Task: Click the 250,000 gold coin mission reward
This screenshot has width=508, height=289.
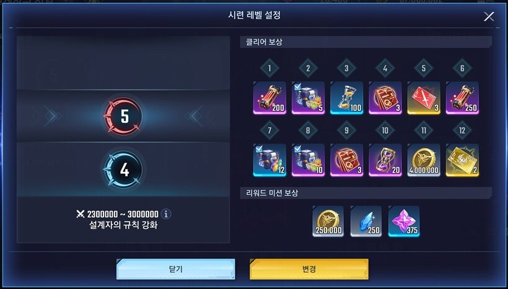Action: [328, 221]
